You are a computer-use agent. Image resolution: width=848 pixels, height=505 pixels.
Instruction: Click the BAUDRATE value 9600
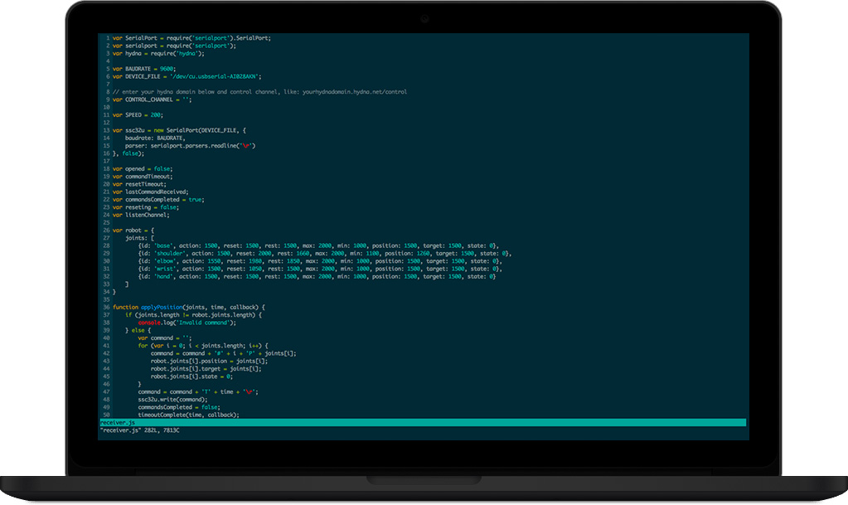pyautogui.click(x=167, y=68)
